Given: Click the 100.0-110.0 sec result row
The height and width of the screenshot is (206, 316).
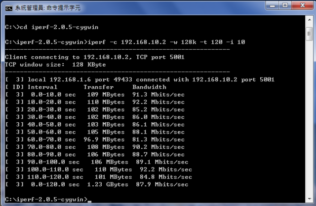Looking at the screenshot, I should tap(99, 170).
